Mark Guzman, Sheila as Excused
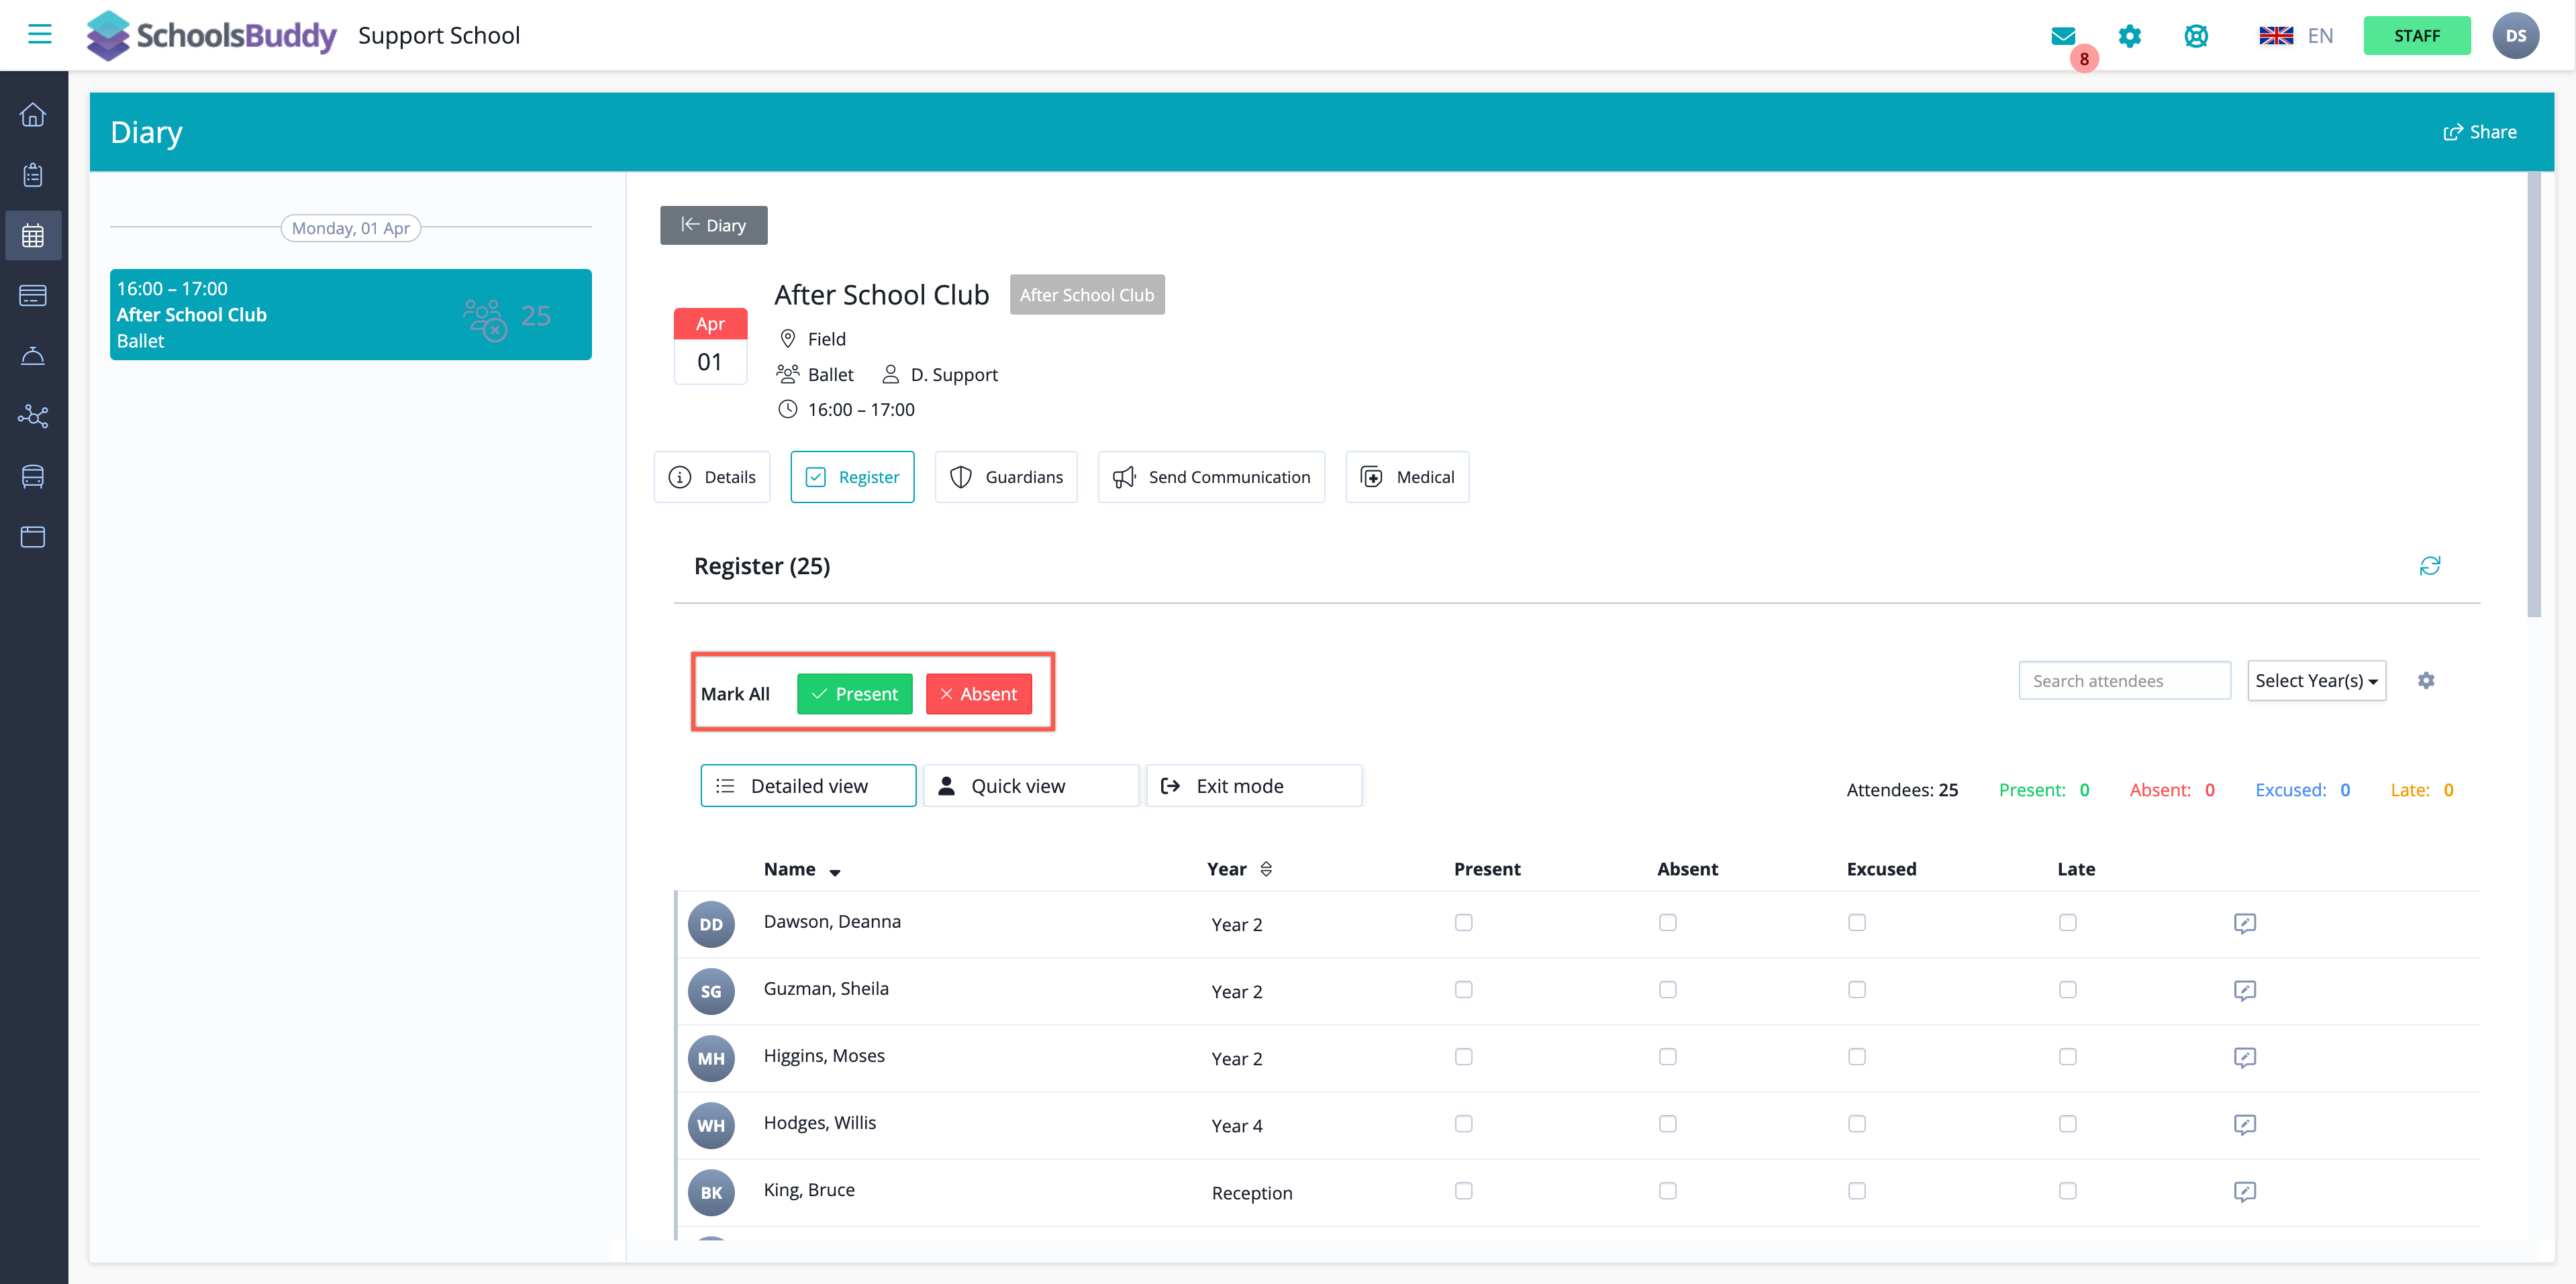 coord(1856,989)
